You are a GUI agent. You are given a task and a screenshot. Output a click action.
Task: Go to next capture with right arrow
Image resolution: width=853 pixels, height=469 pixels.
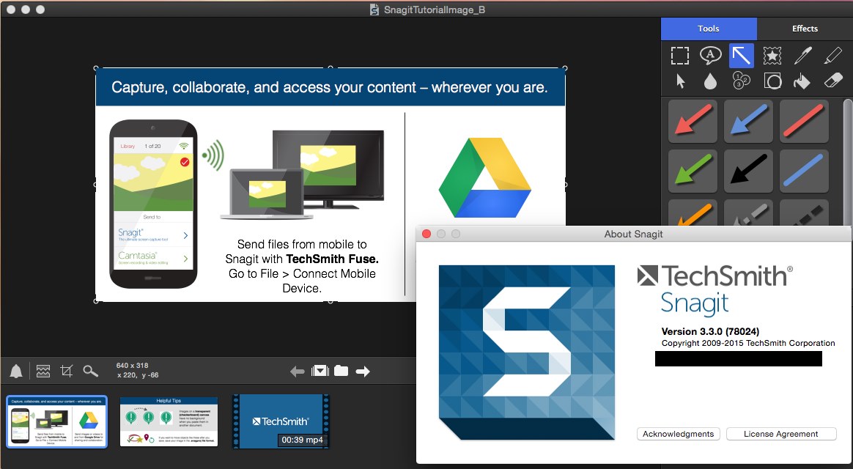363,372
